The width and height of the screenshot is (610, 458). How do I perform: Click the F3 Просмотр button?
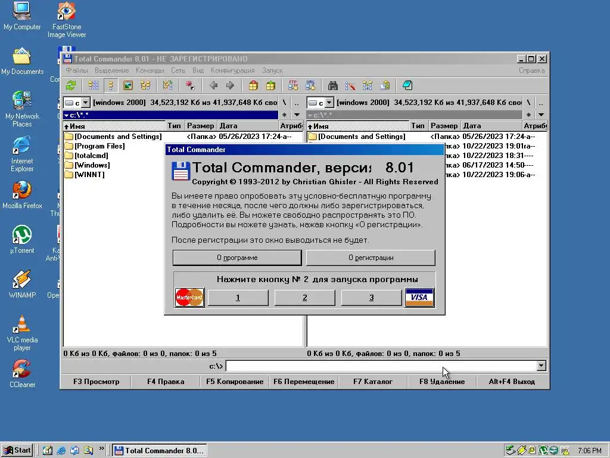(x=97, y=382)
